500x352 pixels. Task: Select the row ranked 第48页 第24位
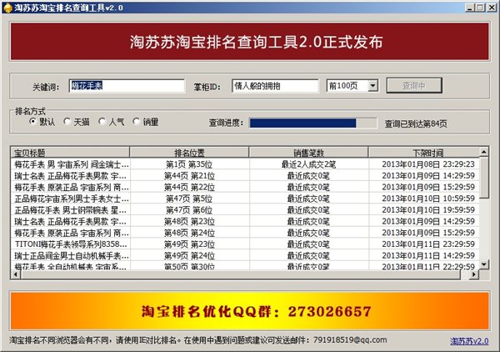(245, 233)
